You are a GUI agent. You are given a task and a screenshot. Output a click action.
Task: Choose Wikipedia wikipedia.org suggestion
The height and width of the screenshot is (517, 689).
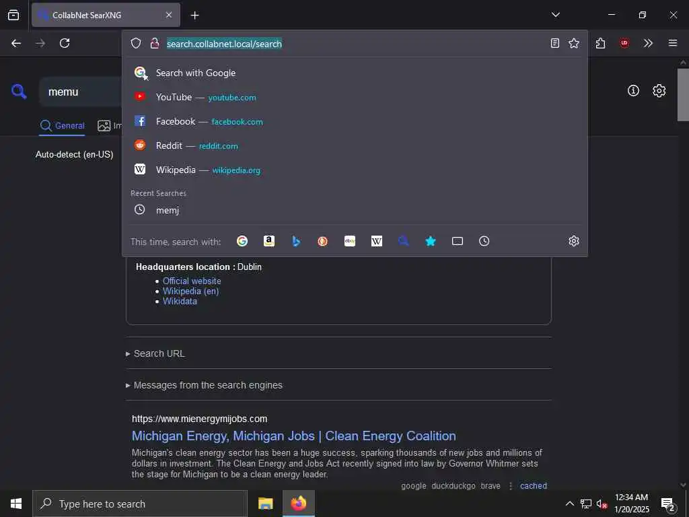[x=355, y=170]
